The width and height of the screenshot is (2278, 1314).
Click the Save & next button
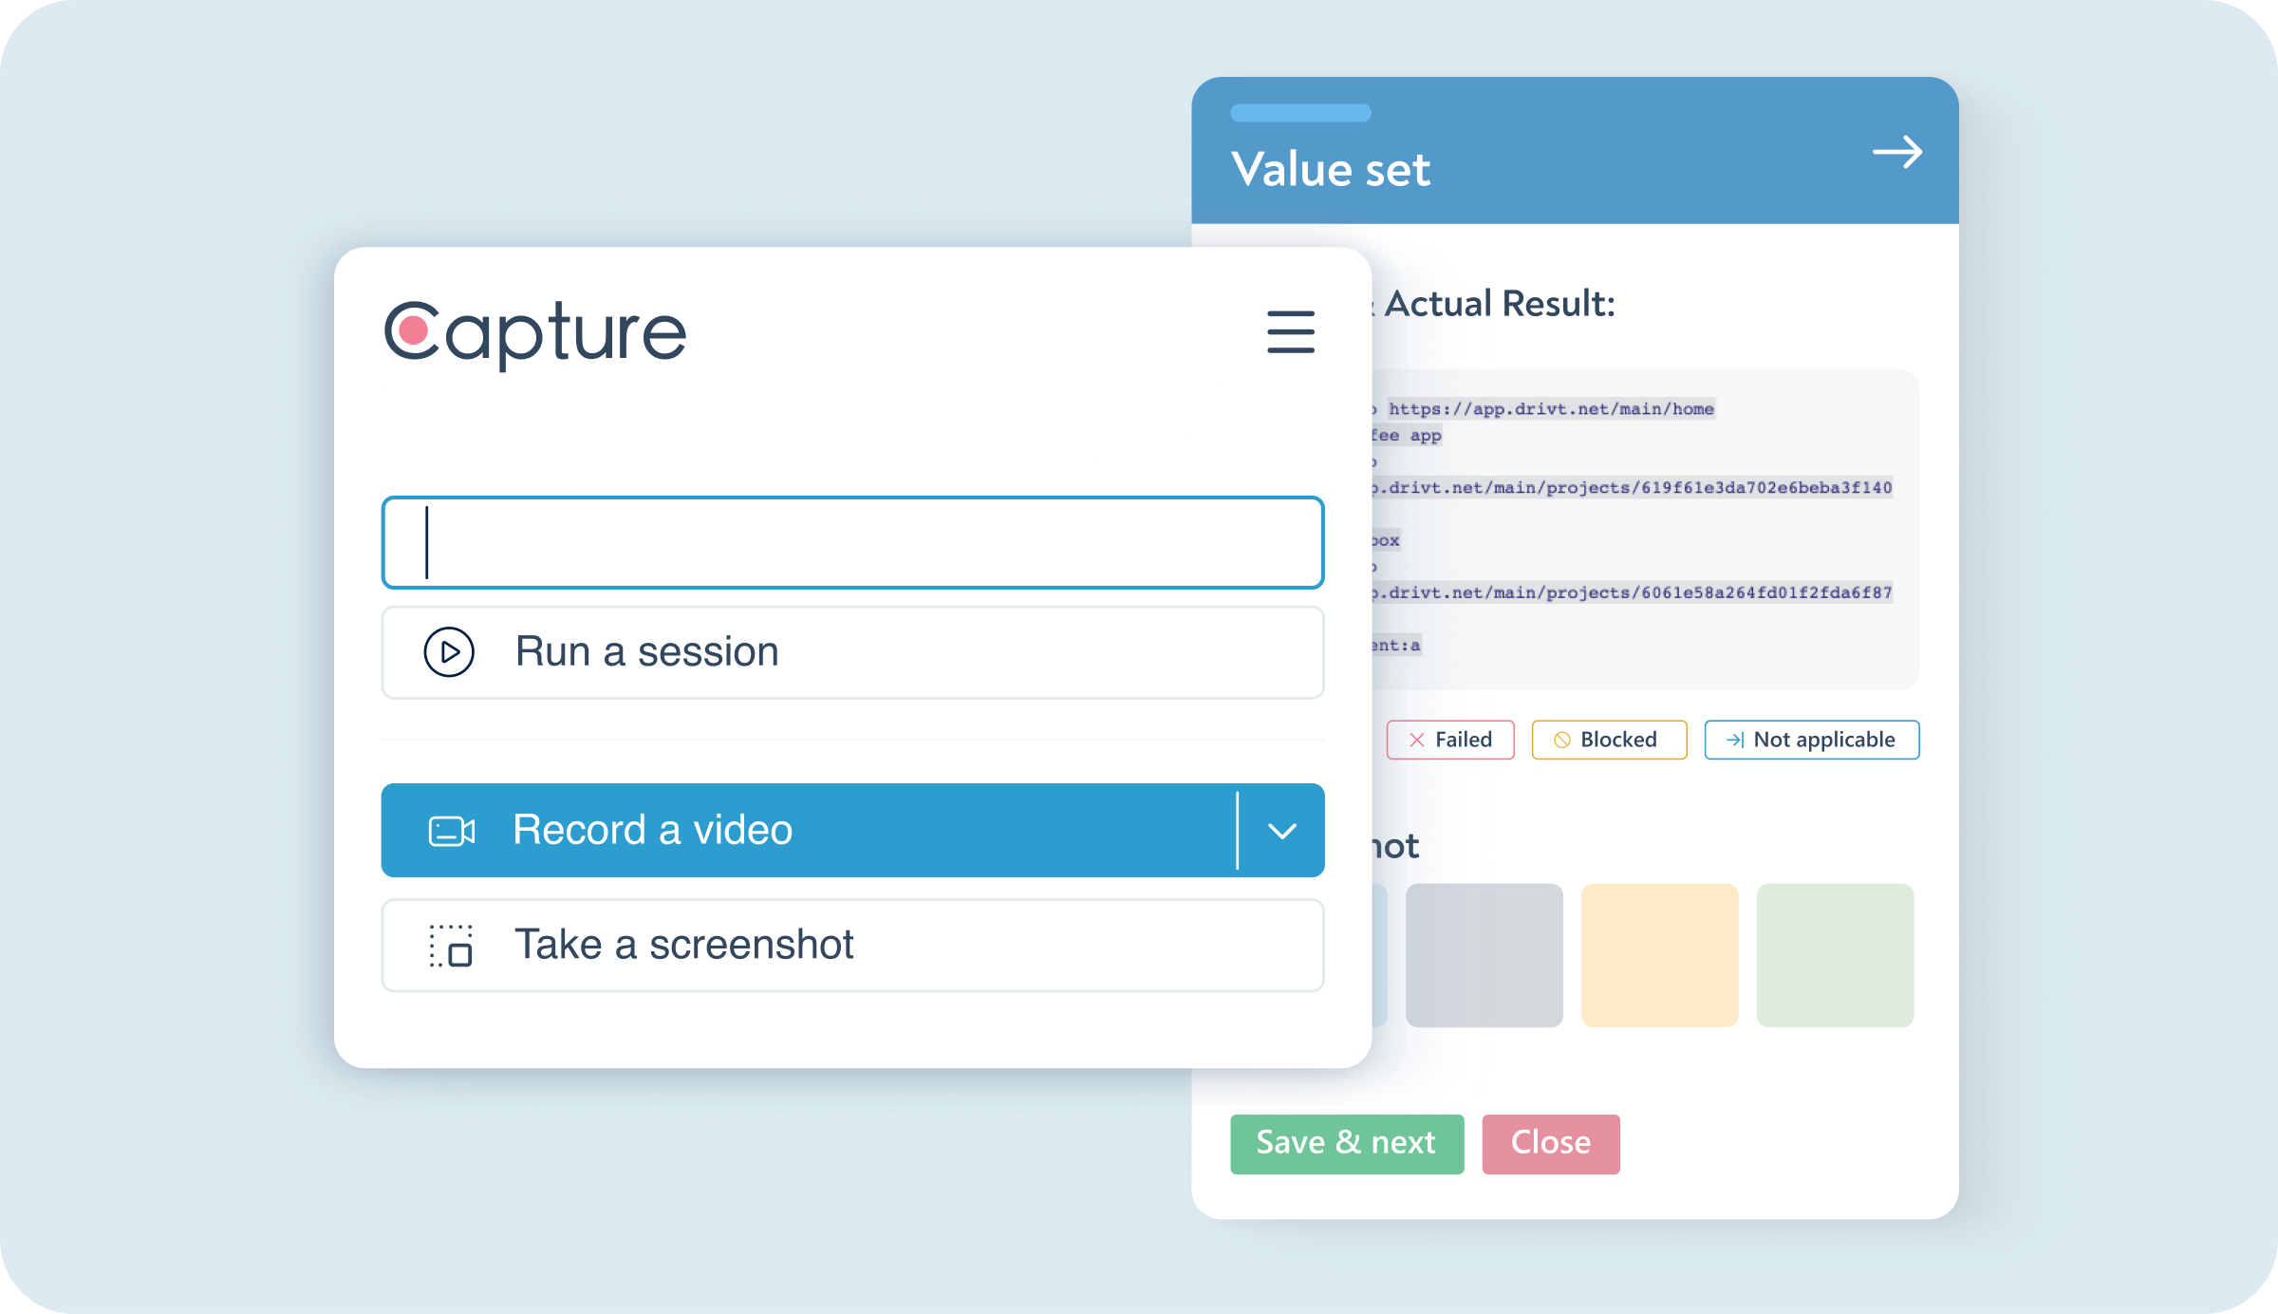1346,1142
